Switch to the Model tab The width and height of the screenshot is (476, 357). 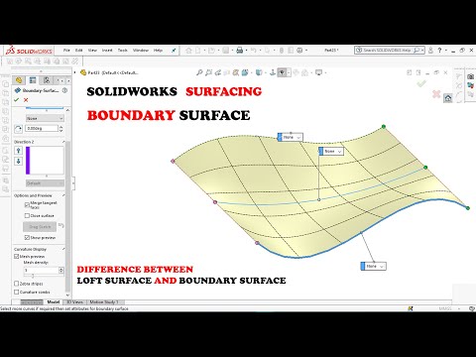54,301
